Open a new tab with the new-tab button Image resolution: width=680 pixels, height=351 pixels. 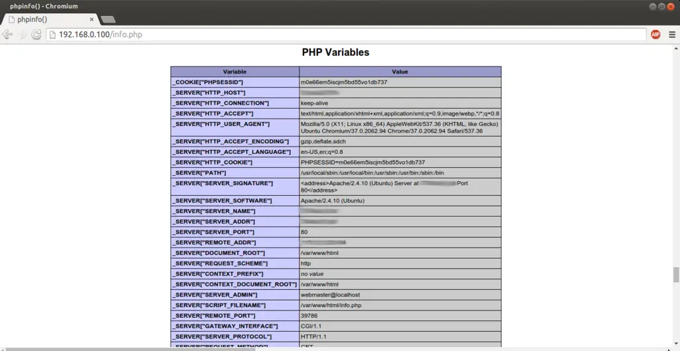(108, 19)
